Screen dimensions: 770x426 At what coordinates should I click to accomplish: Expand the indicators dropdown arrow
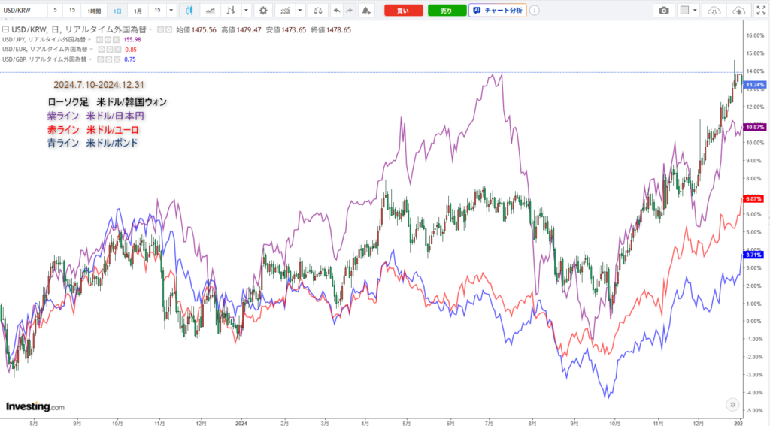301,11
